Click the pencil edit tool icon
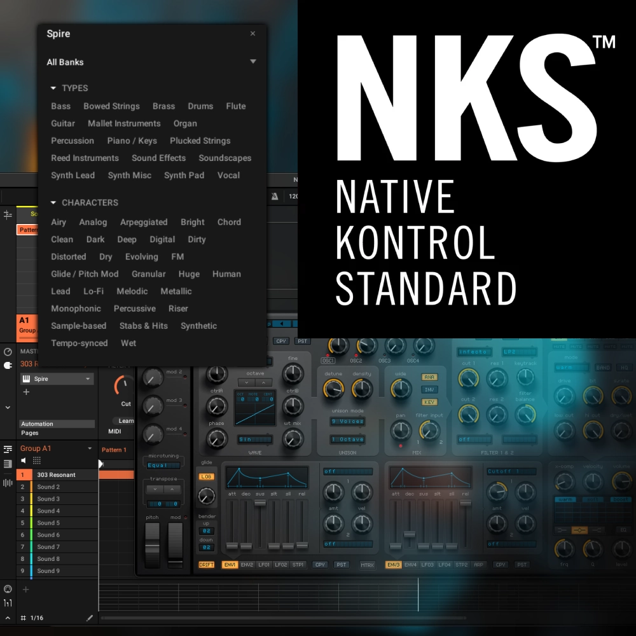636x636 pixels. pyautogui.click(x=90, y=618)
